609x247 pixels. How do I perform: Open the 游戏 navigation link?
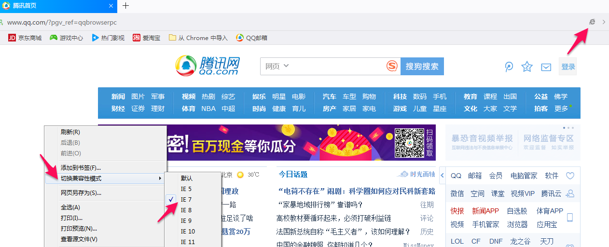pos(400,109)
